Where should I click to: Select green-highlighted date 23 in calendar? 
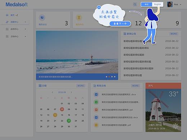coord(69,121)
